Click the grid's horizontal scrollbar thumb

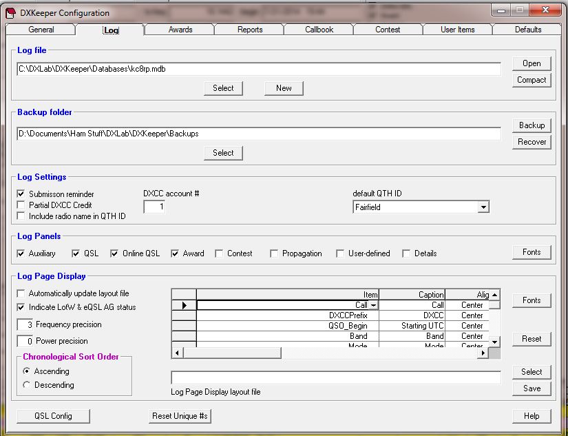pyautogui.click(x=232, y=353)
